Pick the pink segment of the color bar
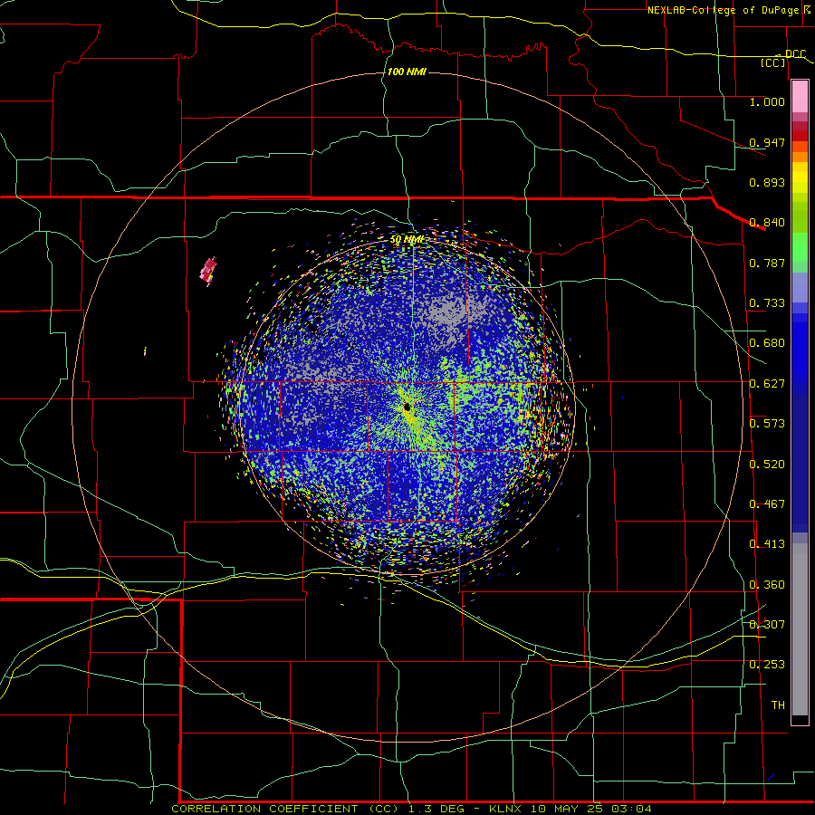This screenshot has width=815, height=815. [800, 97]
